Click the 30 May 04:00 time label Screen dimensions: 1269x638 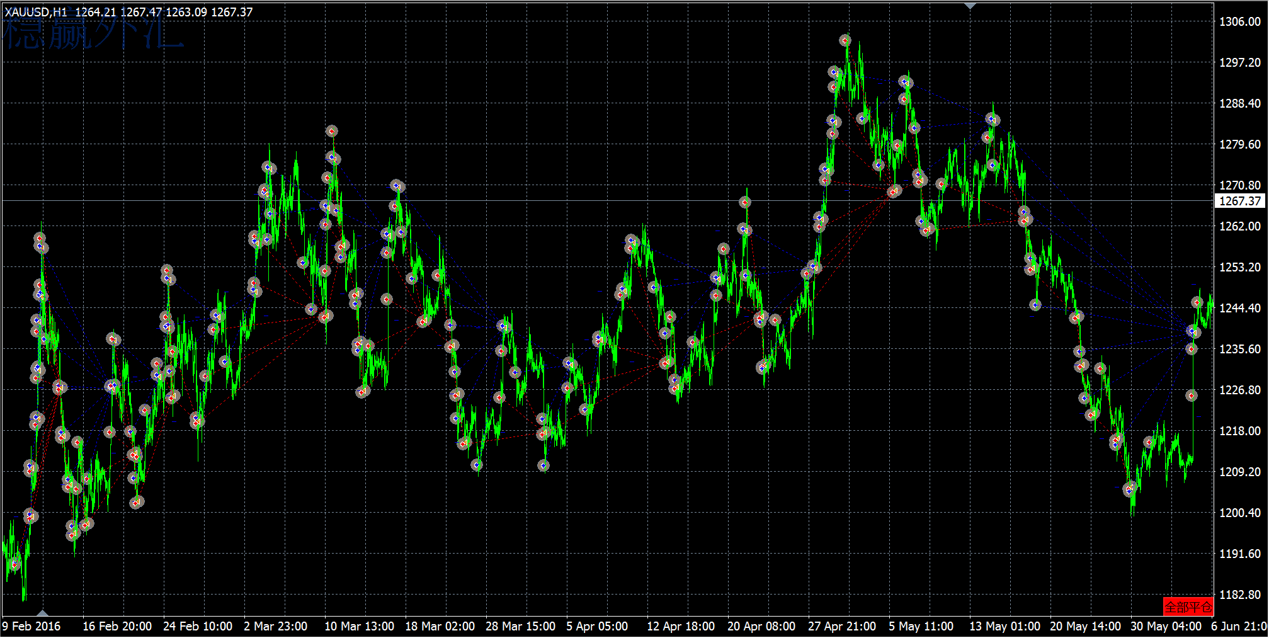(x=1166, y=626)
